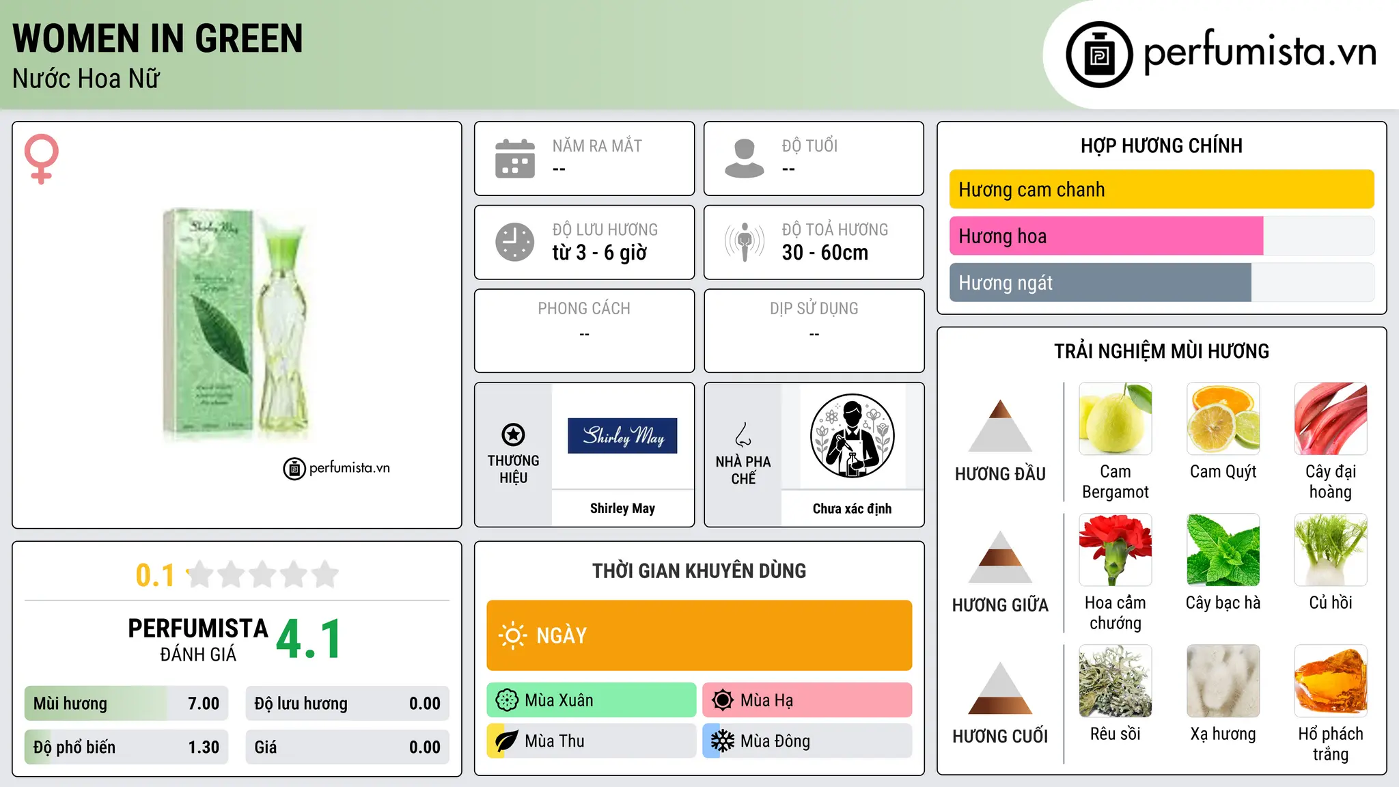
Task: Click the Mùi hương 7.00 score bar
Action: pos(126,704)
